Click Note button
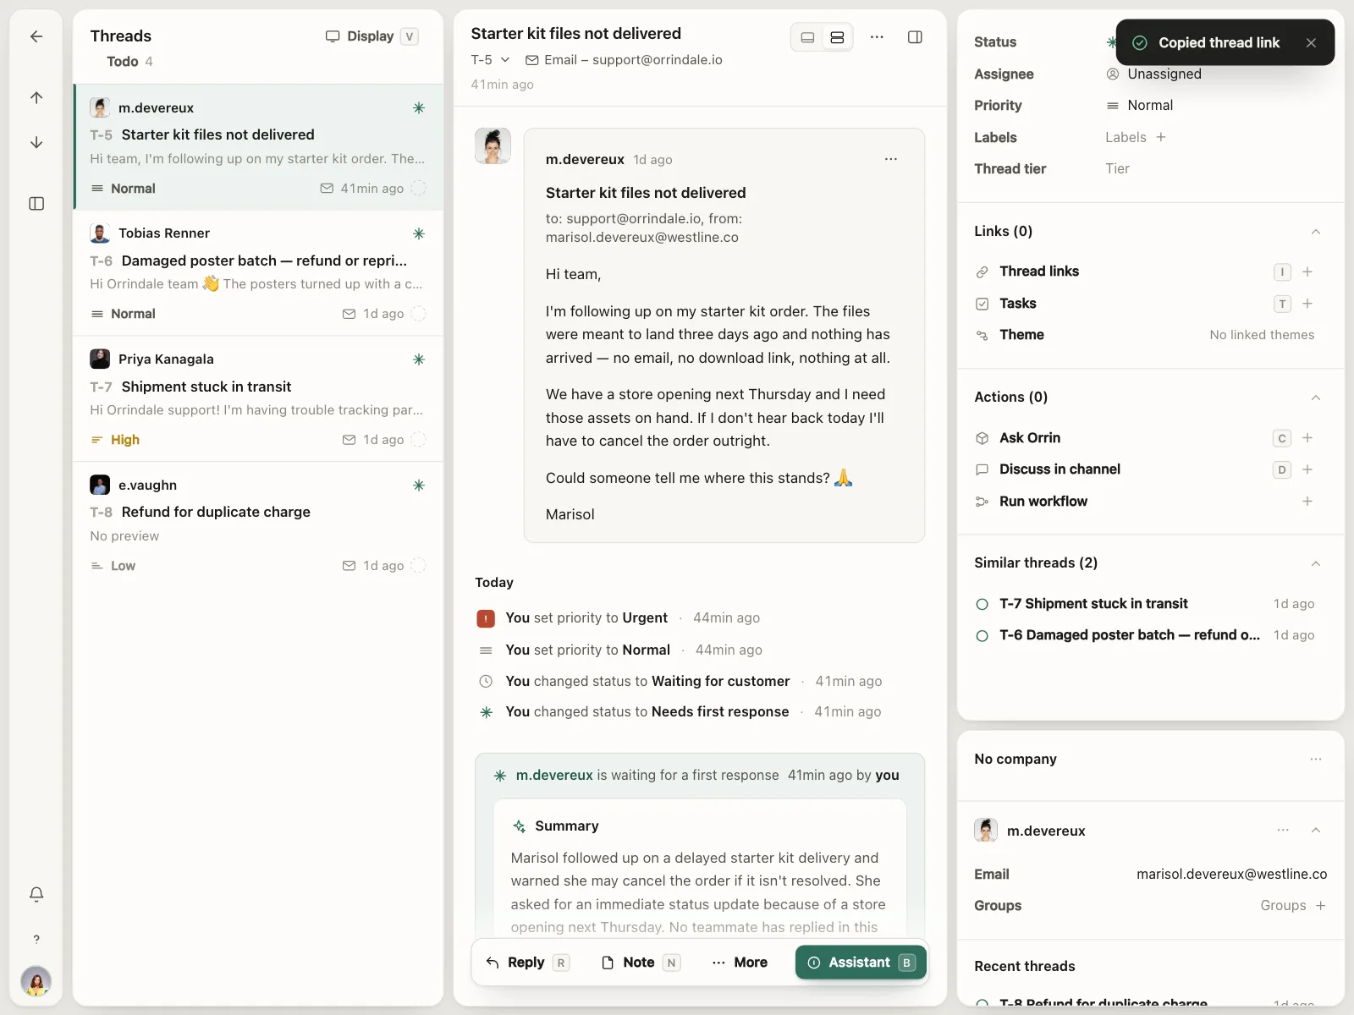This screenshot has height=1015, width=1354. 640,963
